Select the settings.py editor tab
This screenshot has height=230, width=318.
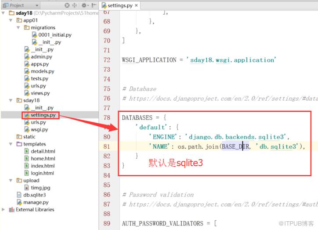click(120, 5)
